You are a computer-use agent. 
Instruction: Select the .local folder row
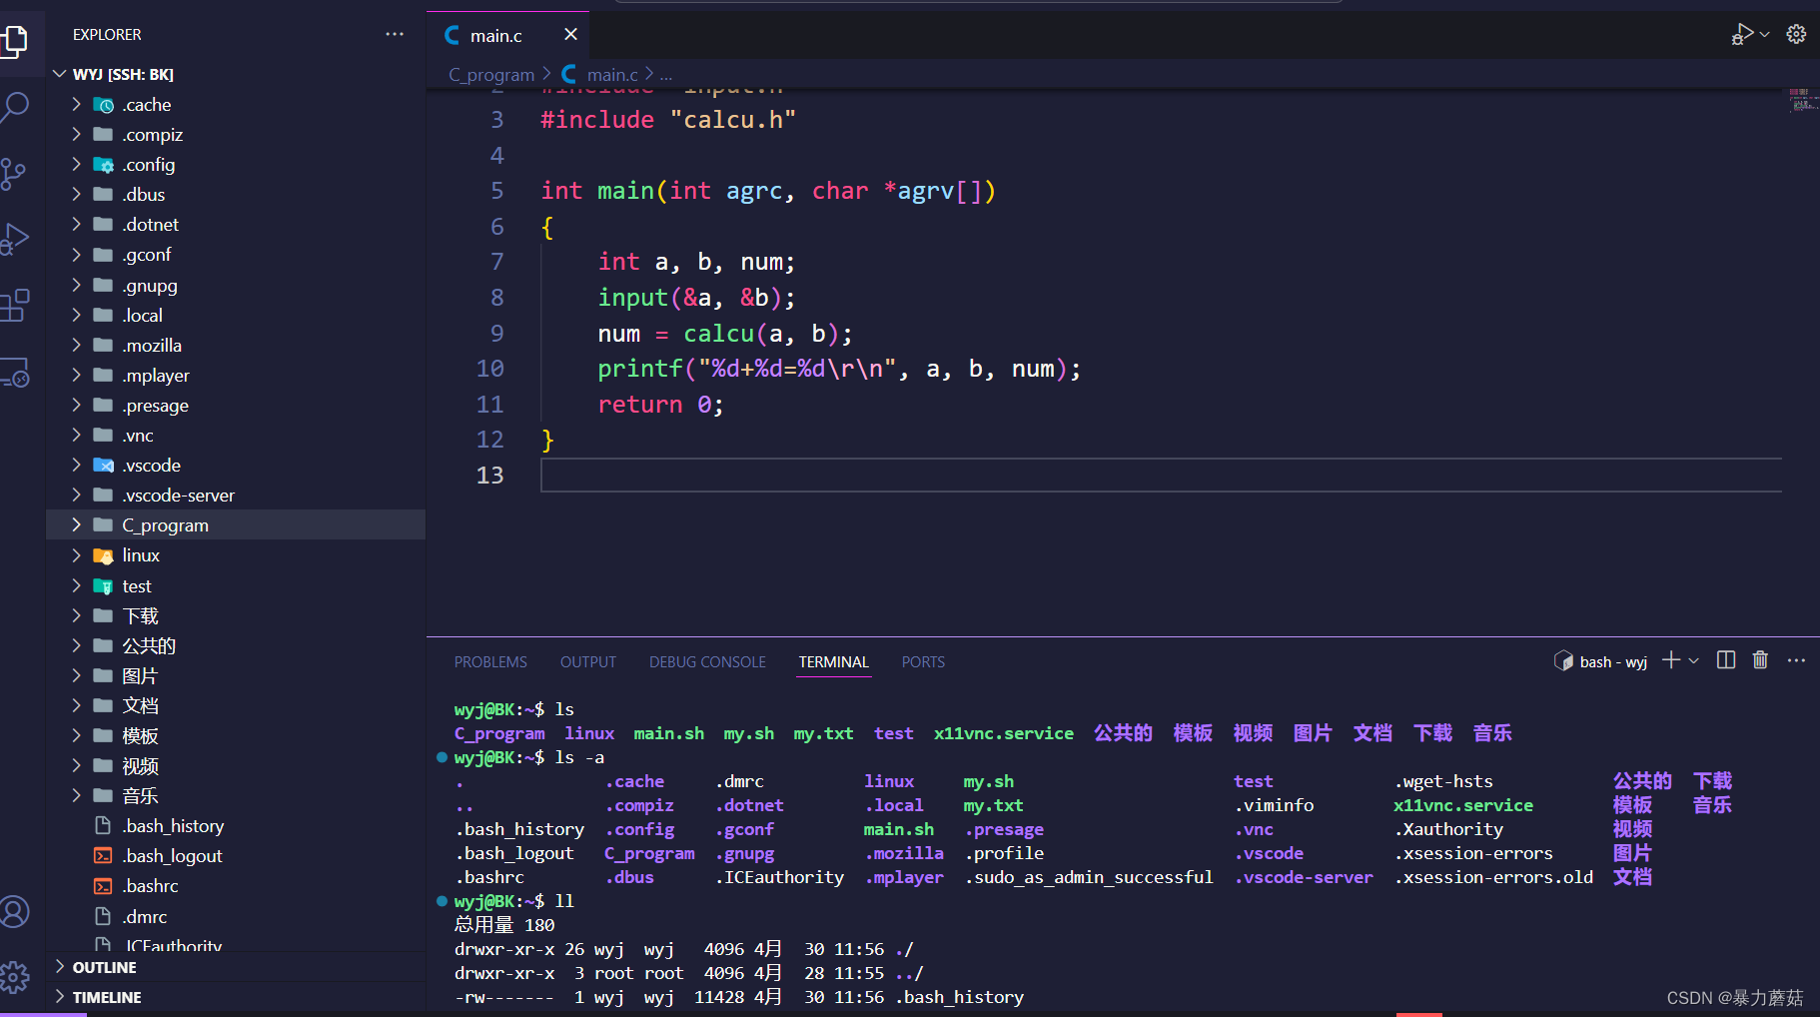(237, 315)
